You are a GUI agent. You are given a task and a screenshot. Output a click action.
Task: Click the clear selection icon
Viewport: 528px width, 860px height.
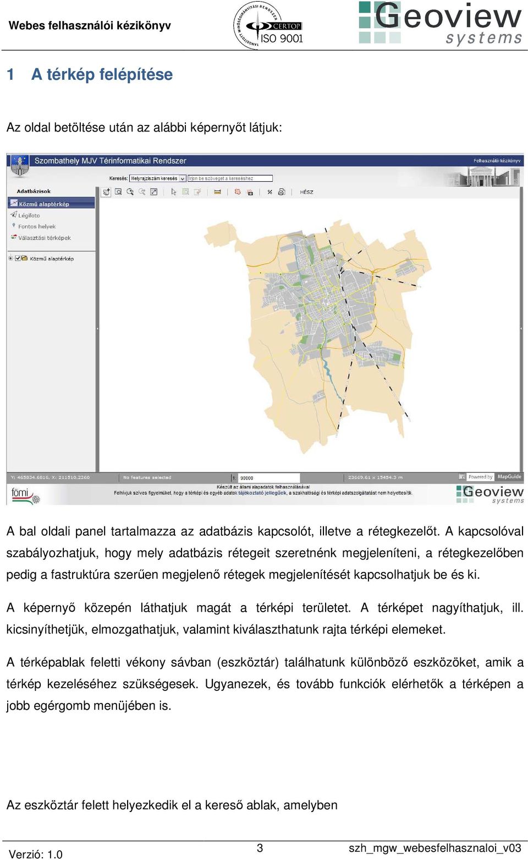197,192
